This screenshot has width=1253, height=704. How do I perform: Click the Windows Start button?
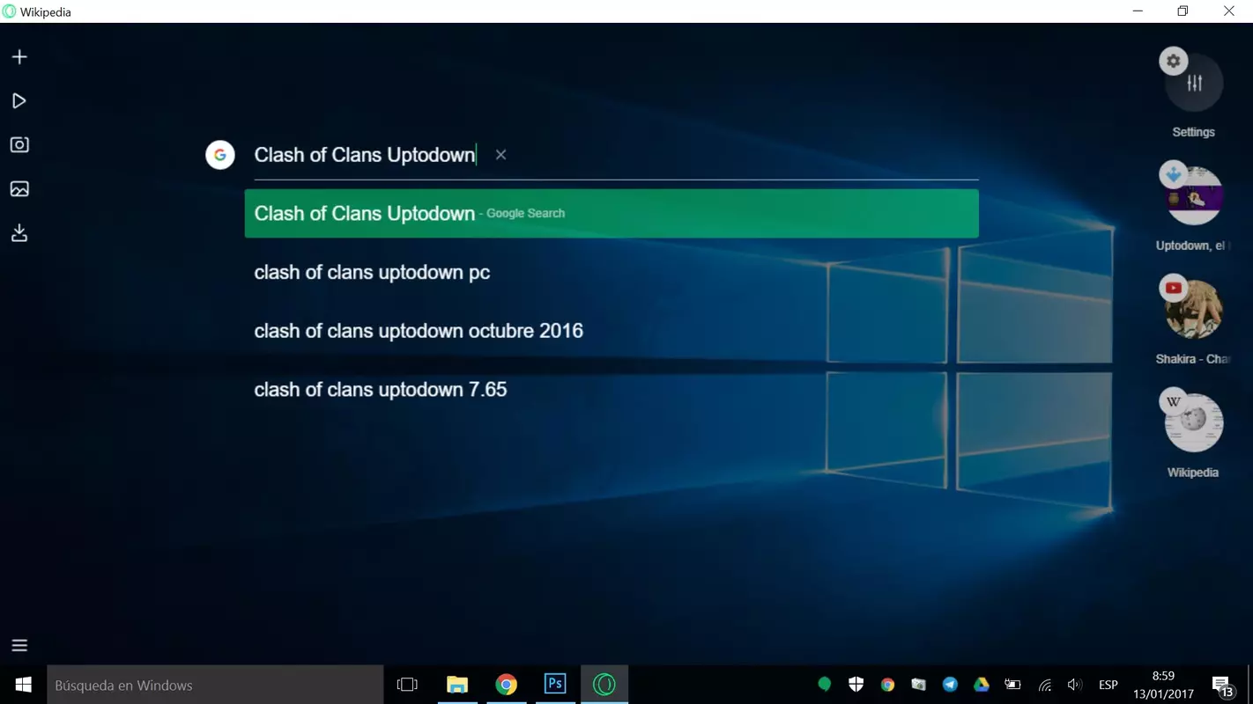(x=24, y=685)
